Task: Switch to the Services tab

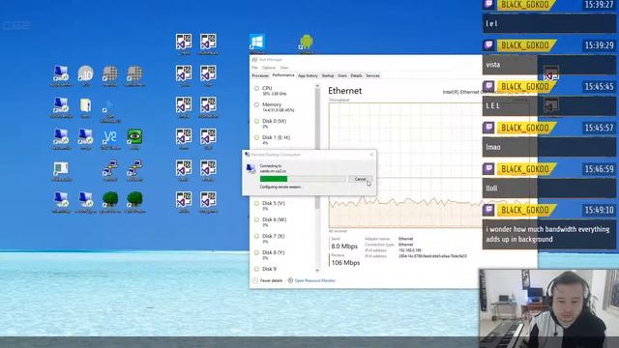Action: (372, 75)
